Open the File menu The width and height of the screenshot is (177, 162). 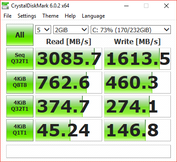coord(7,16)
